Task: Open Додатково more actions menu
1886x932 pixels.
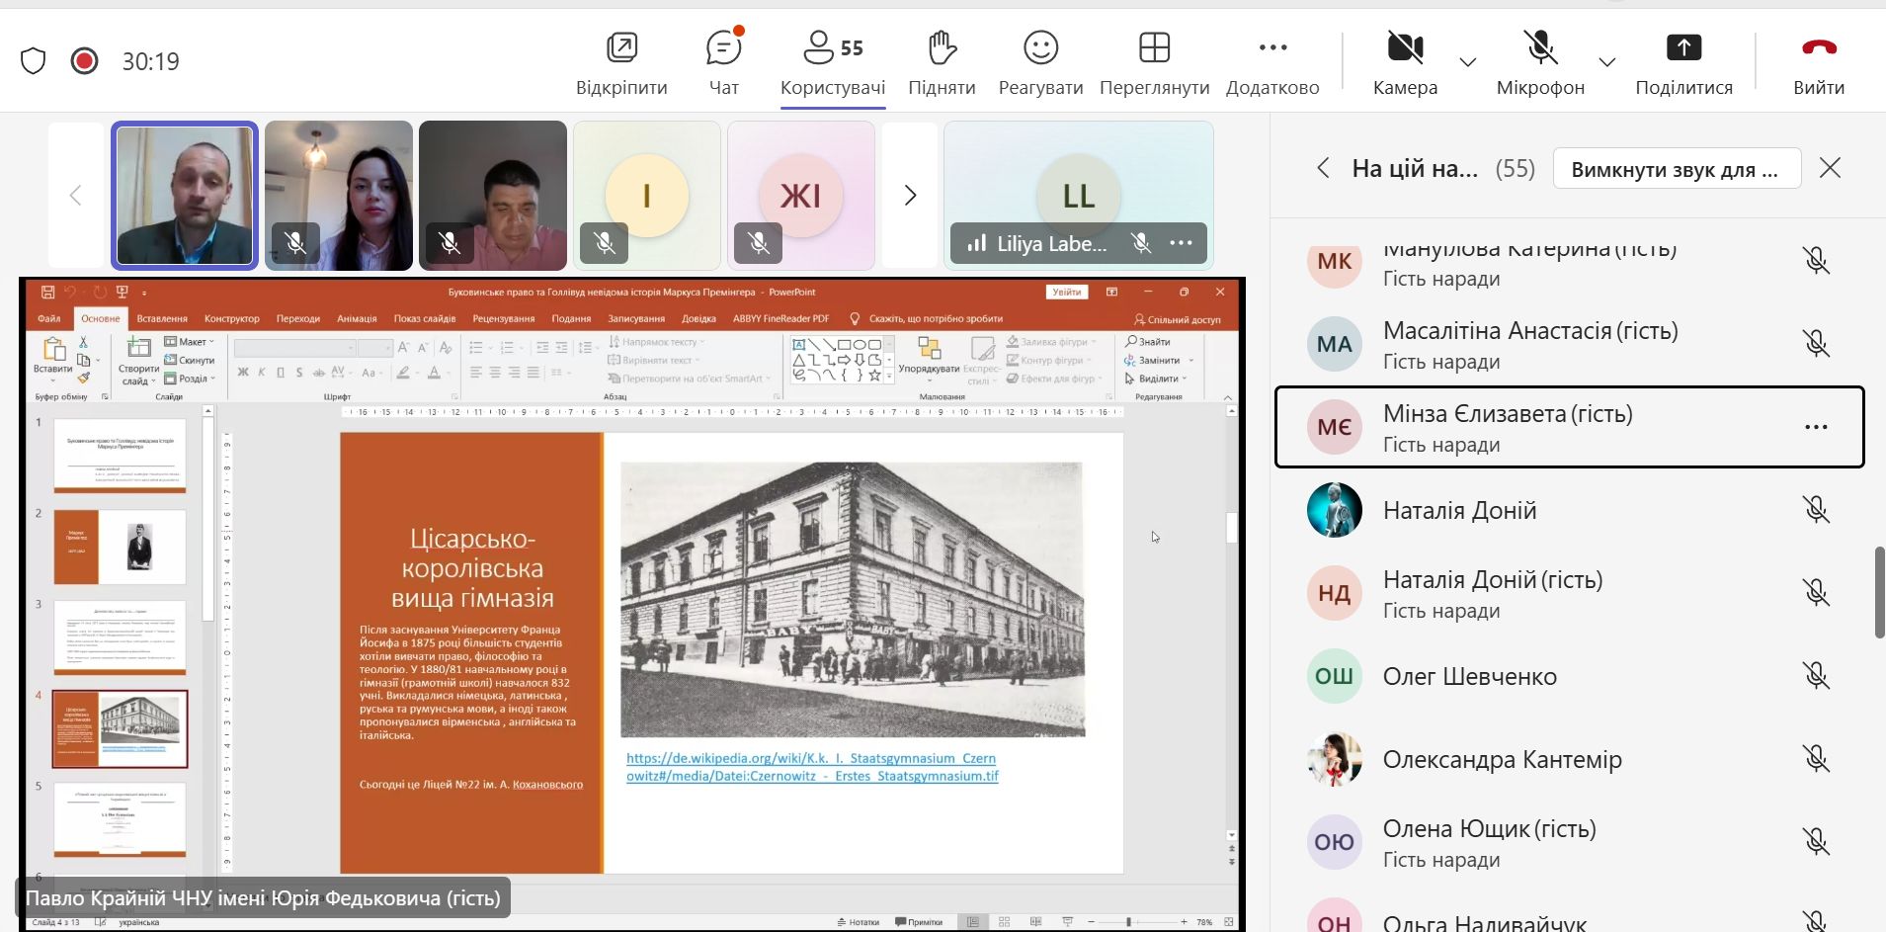Action: tap(1272, 48)
